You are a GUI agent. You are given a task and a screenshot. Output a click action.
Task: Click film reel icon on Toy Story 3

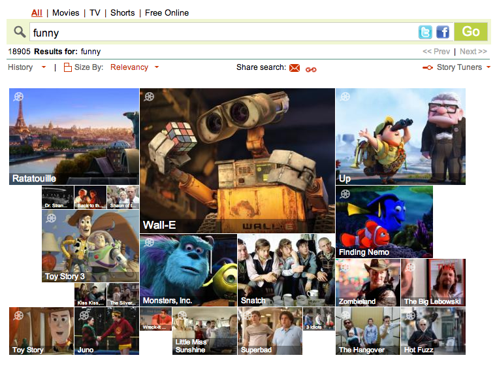51,218
